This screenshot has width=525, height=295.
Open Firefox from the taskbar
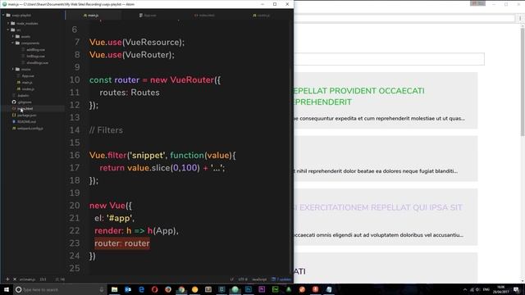pos(168,289)
